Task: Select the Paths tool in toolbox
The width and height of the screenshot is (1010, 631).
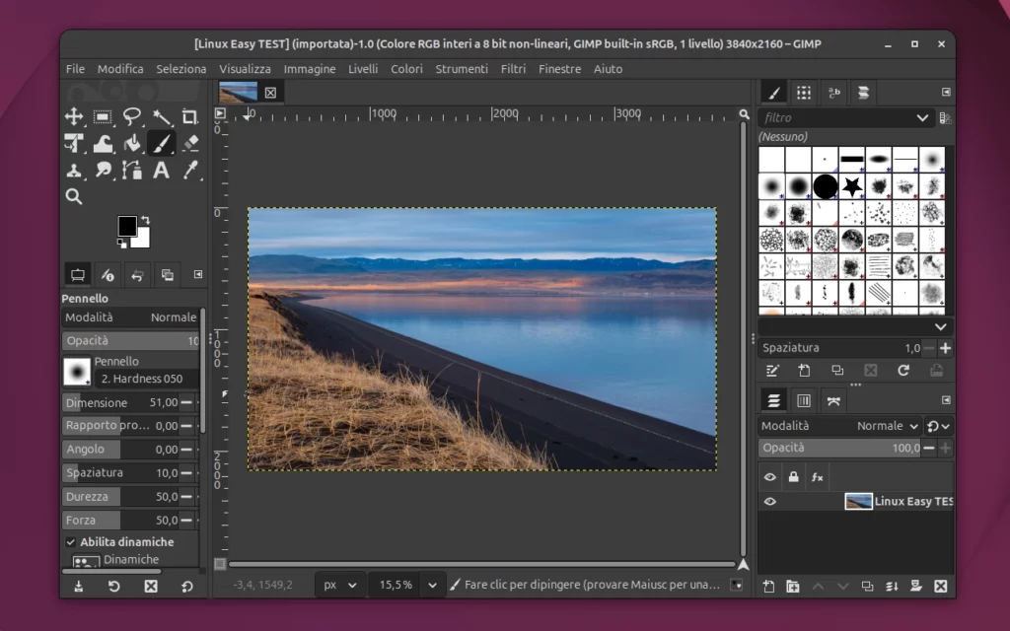Action: click(x=132, y=171)
